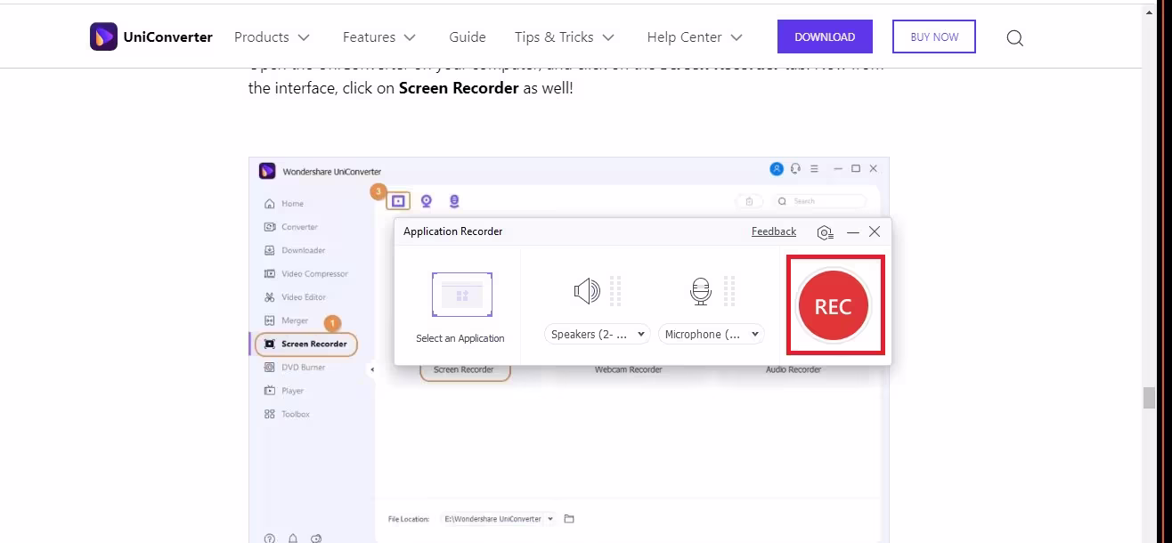Click the app's Search field
The image size is (1172, 543).
[x=818, y=201]
